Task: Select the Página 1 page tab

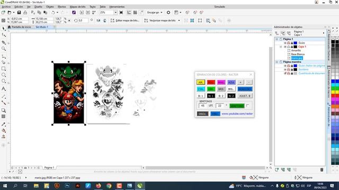Action: point(49,168)
